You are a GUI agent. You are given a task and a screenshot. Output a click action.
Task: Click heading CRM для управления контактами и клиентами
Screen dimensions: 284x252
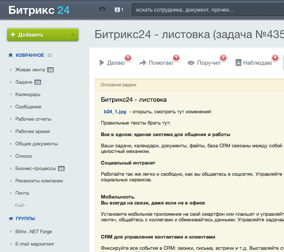(158, 237)
